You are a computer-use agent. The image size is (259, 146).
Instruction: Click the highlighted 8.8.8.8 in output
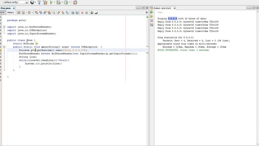pyautogui.click(x=172, y=19)
